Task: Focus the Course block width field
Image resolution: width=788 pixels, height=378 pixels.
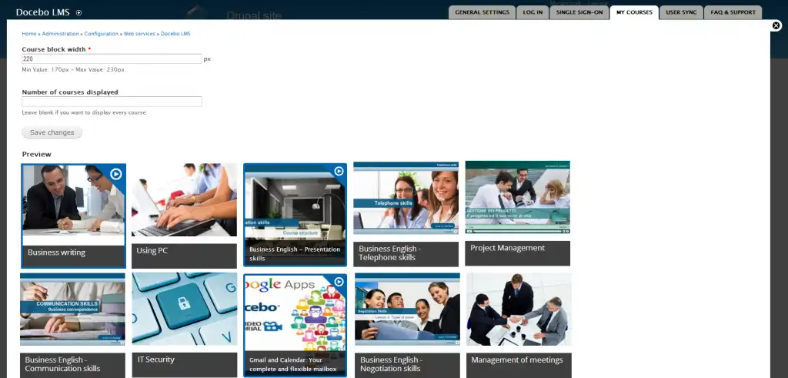Action: click(112, 59)
